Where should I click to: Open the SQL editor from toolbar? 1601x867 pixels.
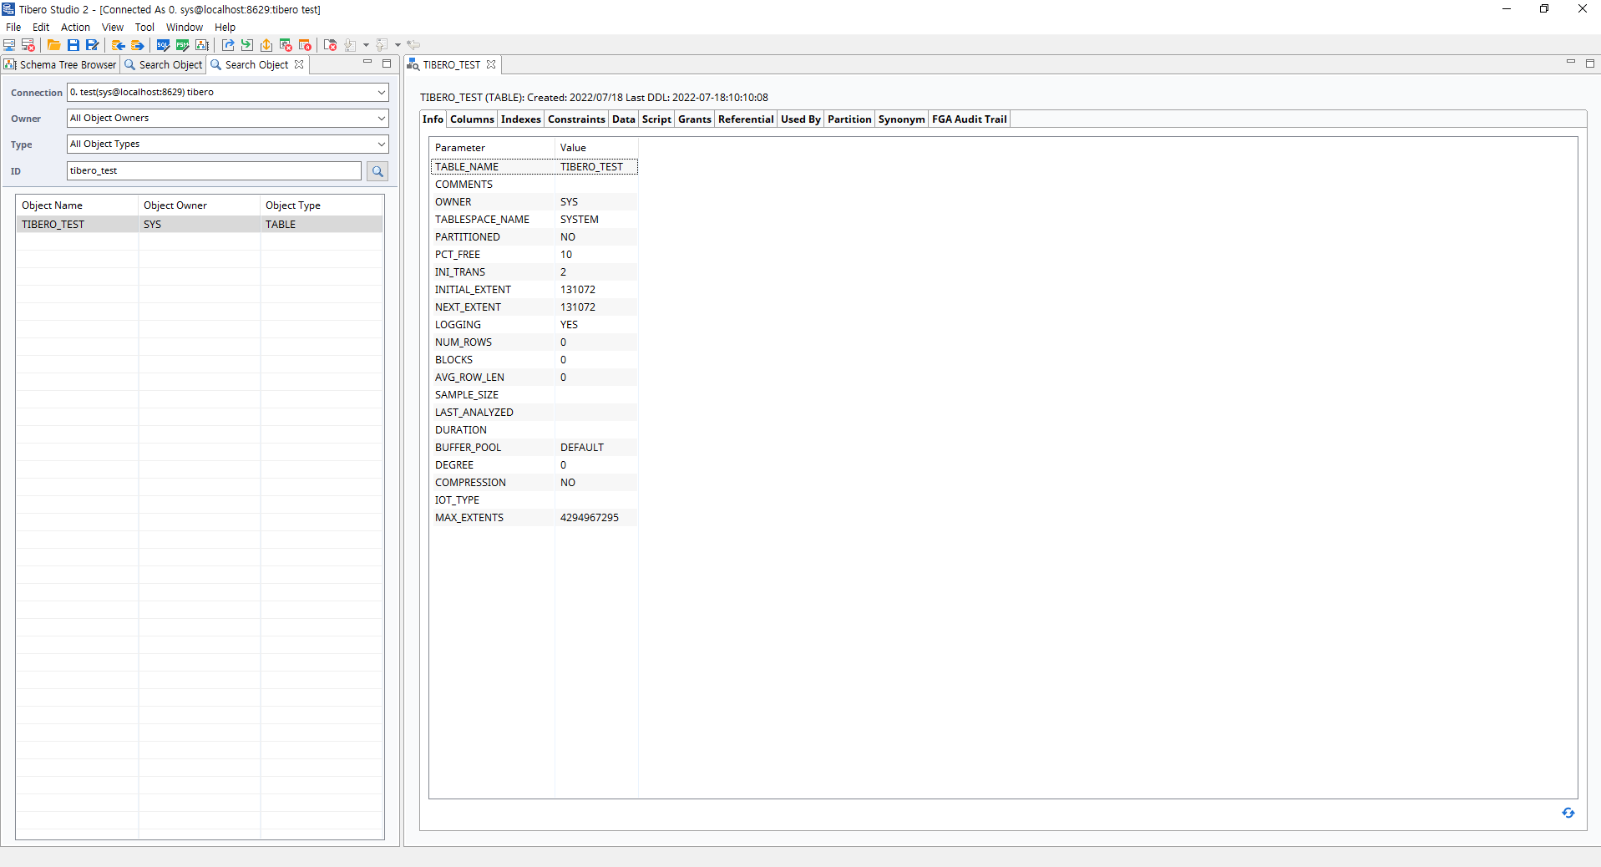point(163,45)
